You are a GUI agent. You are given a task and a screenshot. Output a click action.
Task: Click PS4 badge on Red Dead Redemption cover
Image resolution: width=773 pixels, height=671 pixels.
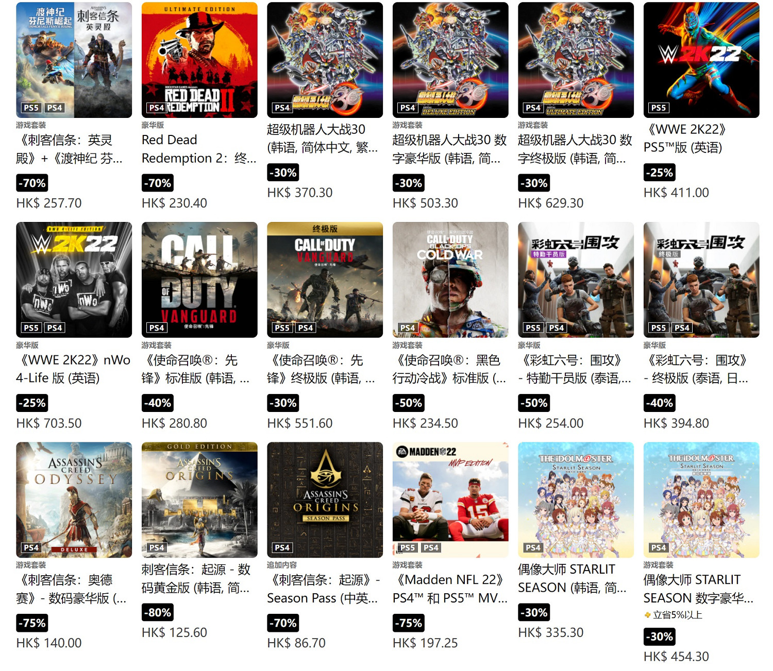[x=157, y=108]
